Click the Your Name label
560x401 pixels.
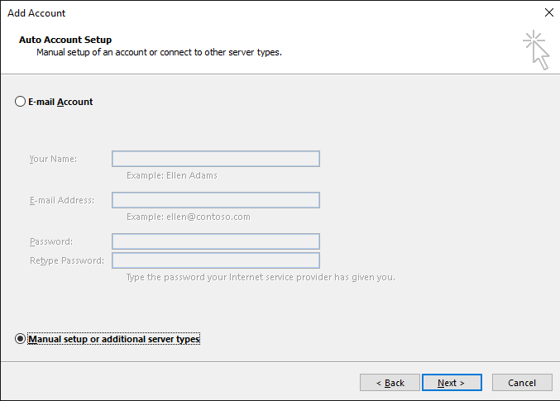[x=53, y=159]
